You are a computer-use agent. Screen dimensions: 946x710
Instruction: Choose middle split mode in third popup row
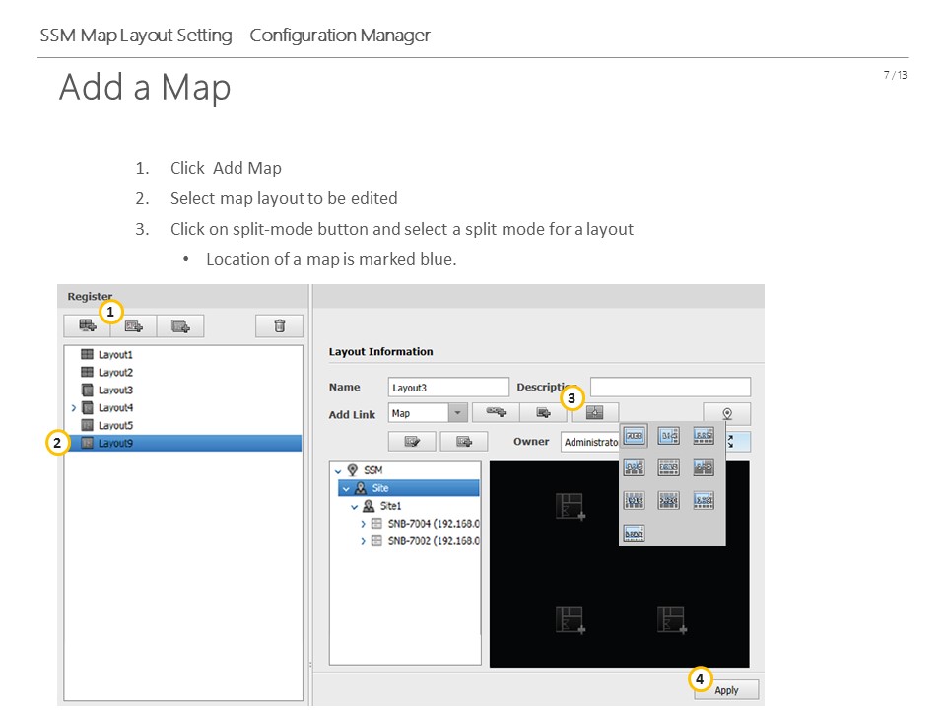[668, 500]
